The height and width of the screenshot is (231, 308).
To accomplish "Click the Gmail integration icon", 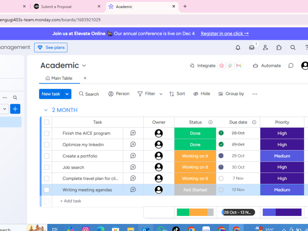I will pos(239,66).
